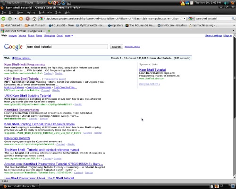Open the back/forward history dropdown arrow
236x189 pixels.
(15, 18)
